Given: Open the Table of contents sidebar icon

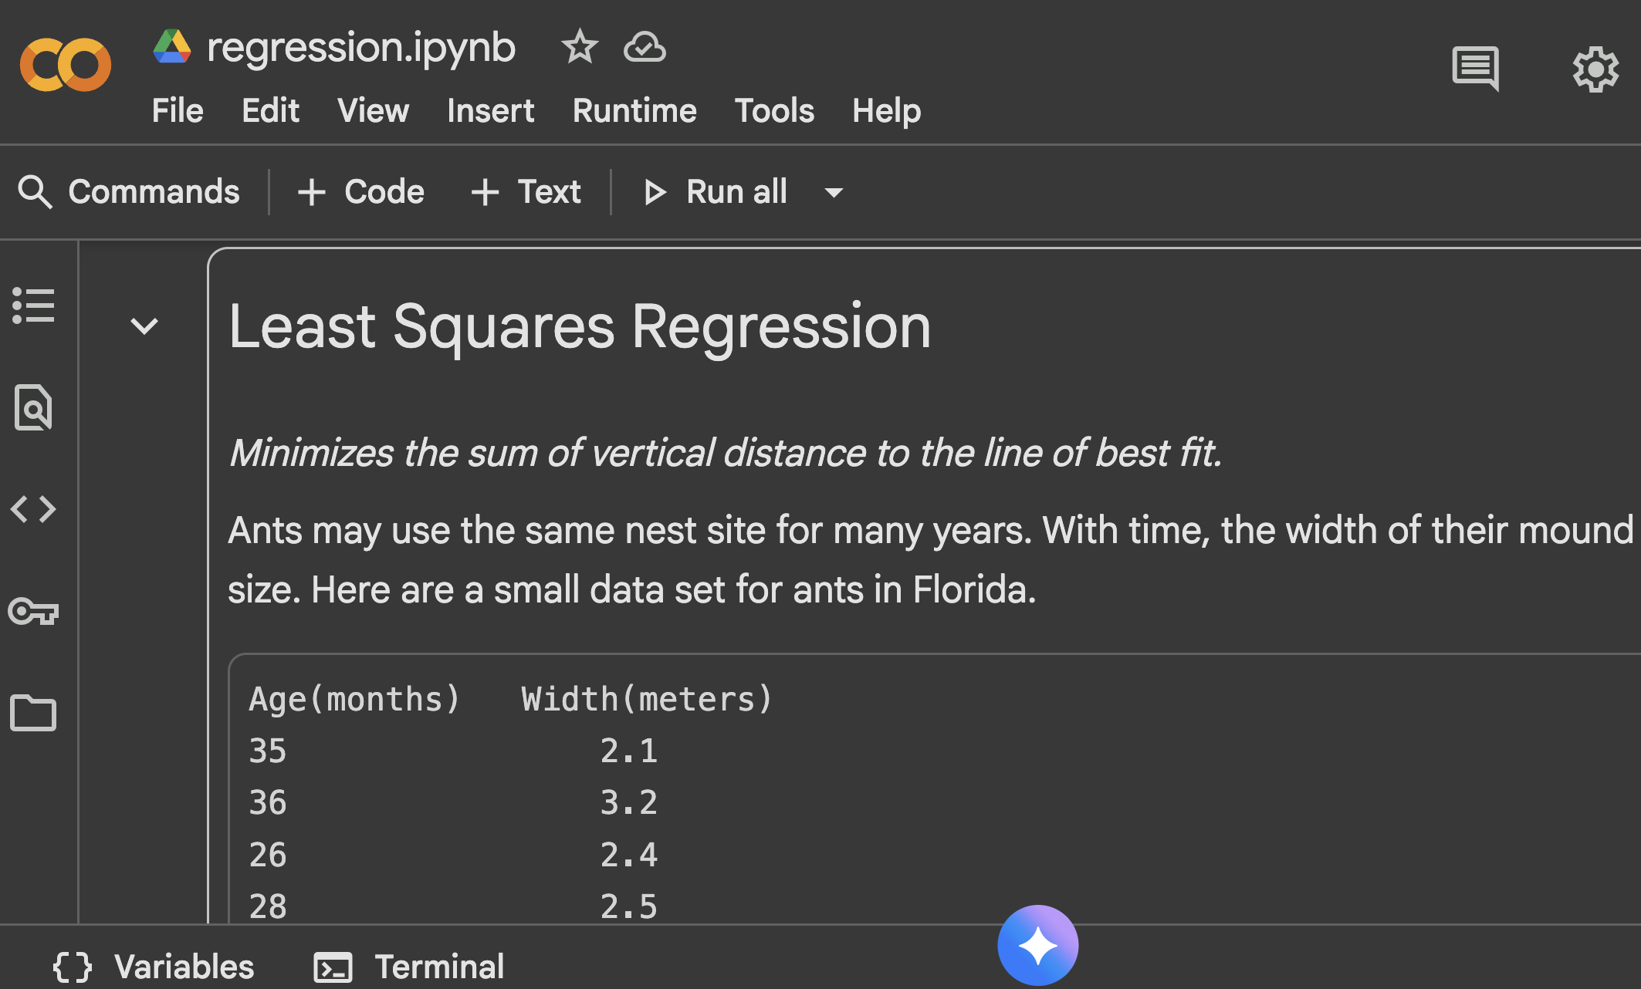Looking at the screenshot, I should click(33, 305).
